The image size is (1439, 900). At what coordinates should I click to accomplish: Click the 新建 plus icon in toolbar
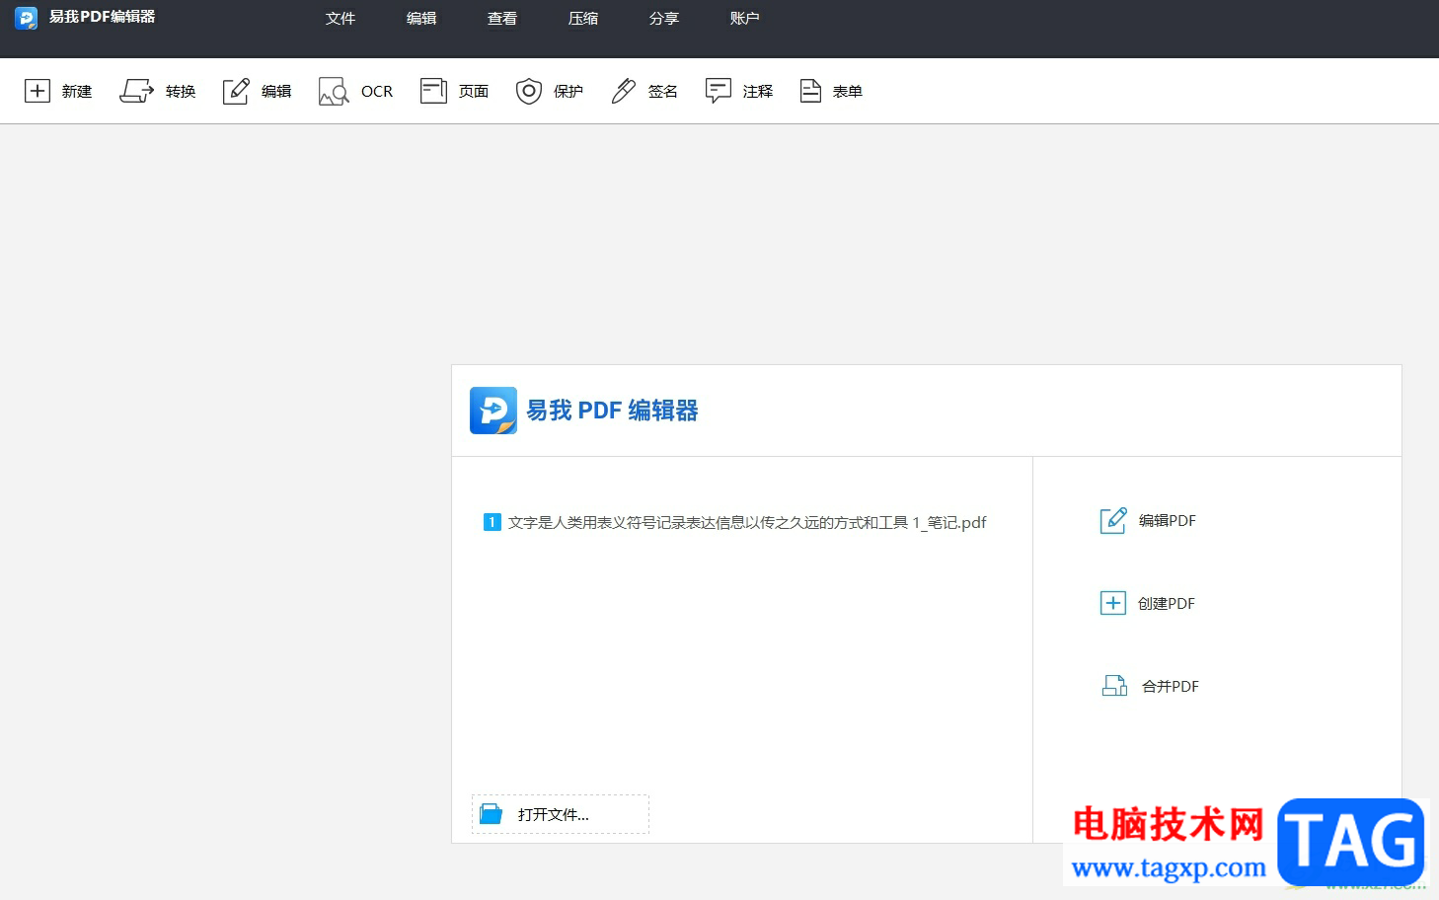coord(37,91)
